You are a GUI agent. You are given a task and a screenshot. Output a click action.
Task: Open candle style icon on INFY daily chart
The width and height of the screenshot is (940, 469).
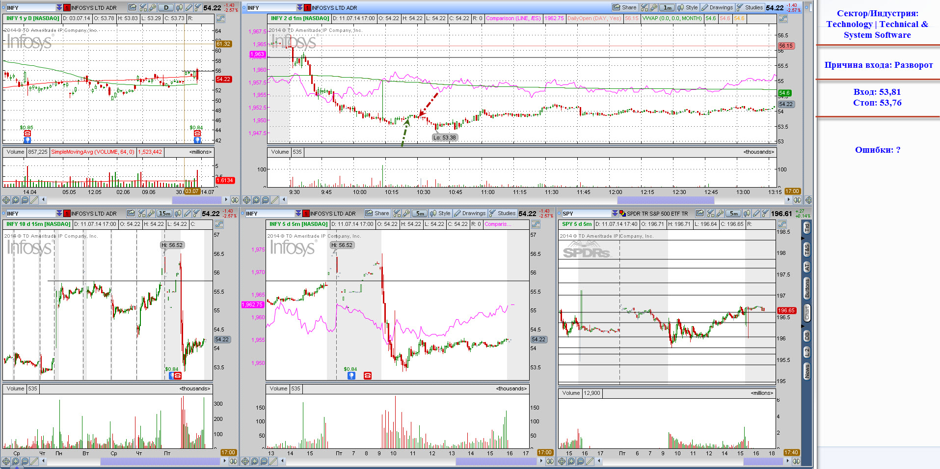[179, 7]
